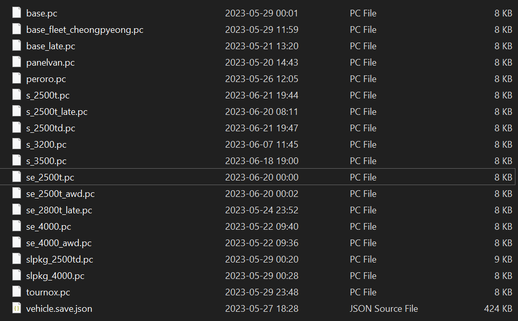Select the se_4000_awd.pc file icon
Screen dimensions: 518x321
[17, 243]
